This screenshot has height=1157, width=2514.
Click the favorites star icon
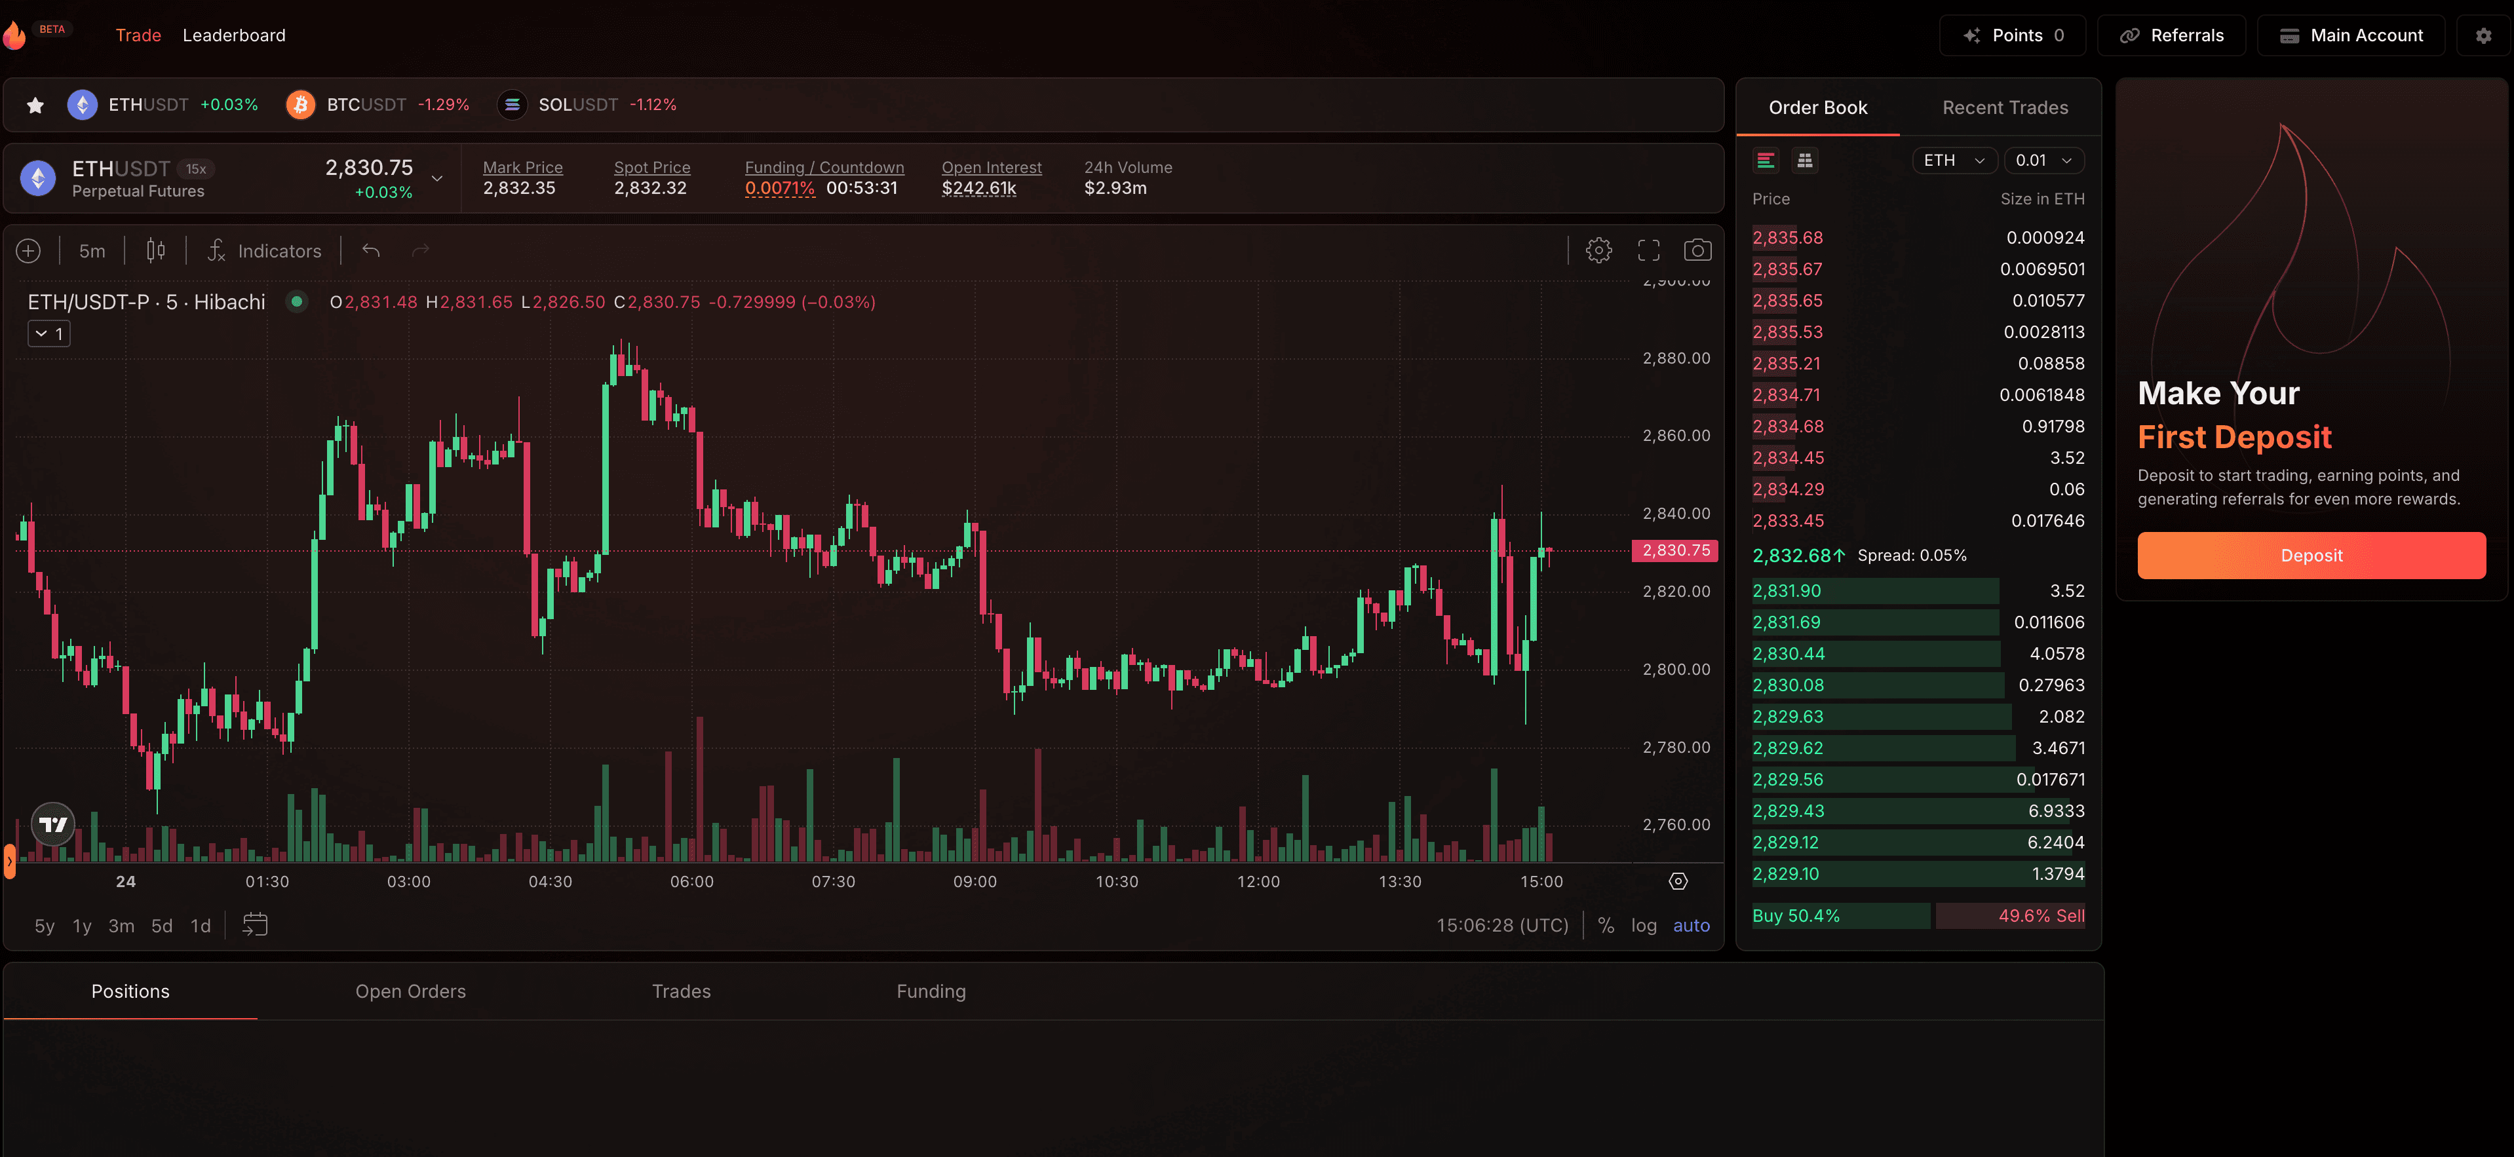point(35,104)
